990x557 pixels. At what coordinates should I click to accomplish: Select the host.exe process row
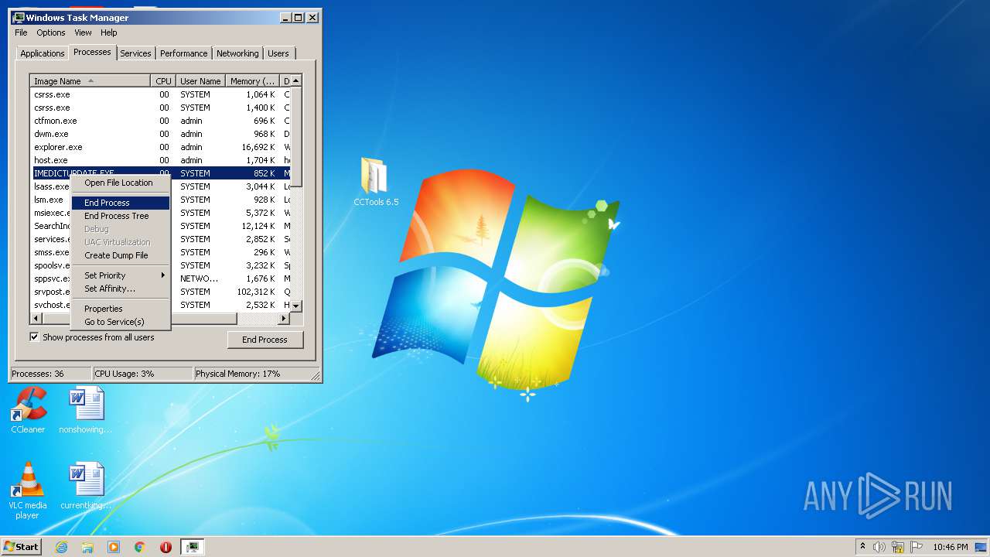[x=160, y=160]
